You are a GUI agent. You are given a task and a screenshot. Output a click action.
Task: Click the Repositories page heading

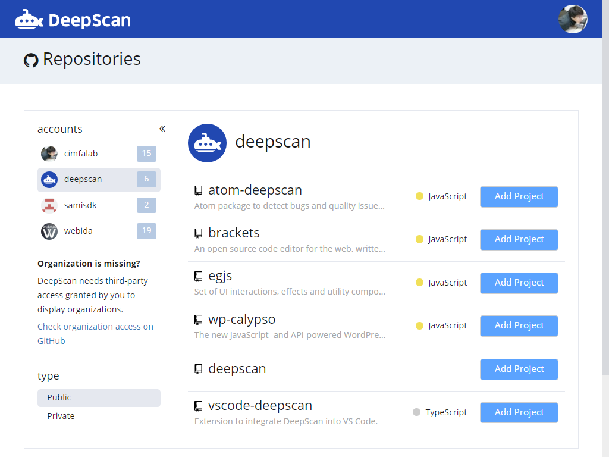pos(92,59)
